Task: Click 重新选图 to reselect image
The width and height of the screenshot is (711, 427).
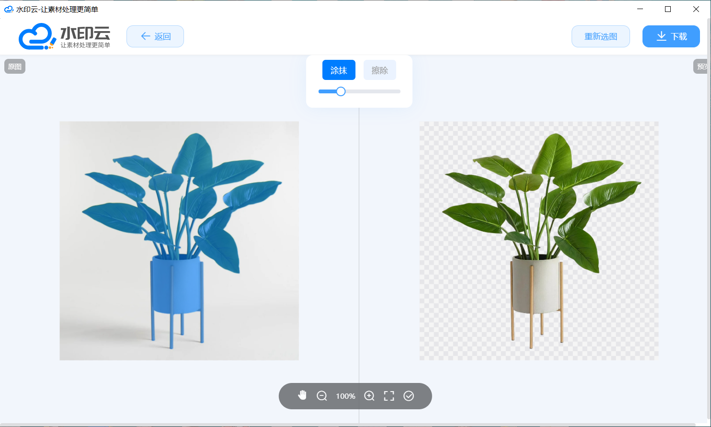Action: click(x=600, y=36)
